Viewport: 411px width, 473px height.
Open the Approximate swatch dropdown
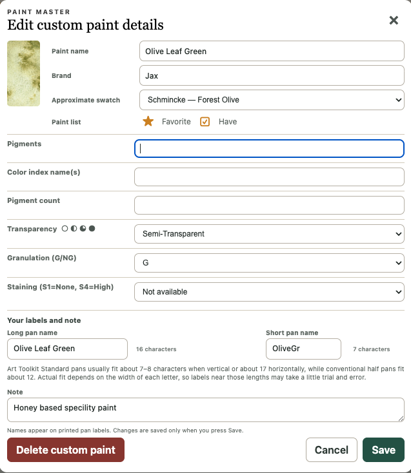pos(272,100)
